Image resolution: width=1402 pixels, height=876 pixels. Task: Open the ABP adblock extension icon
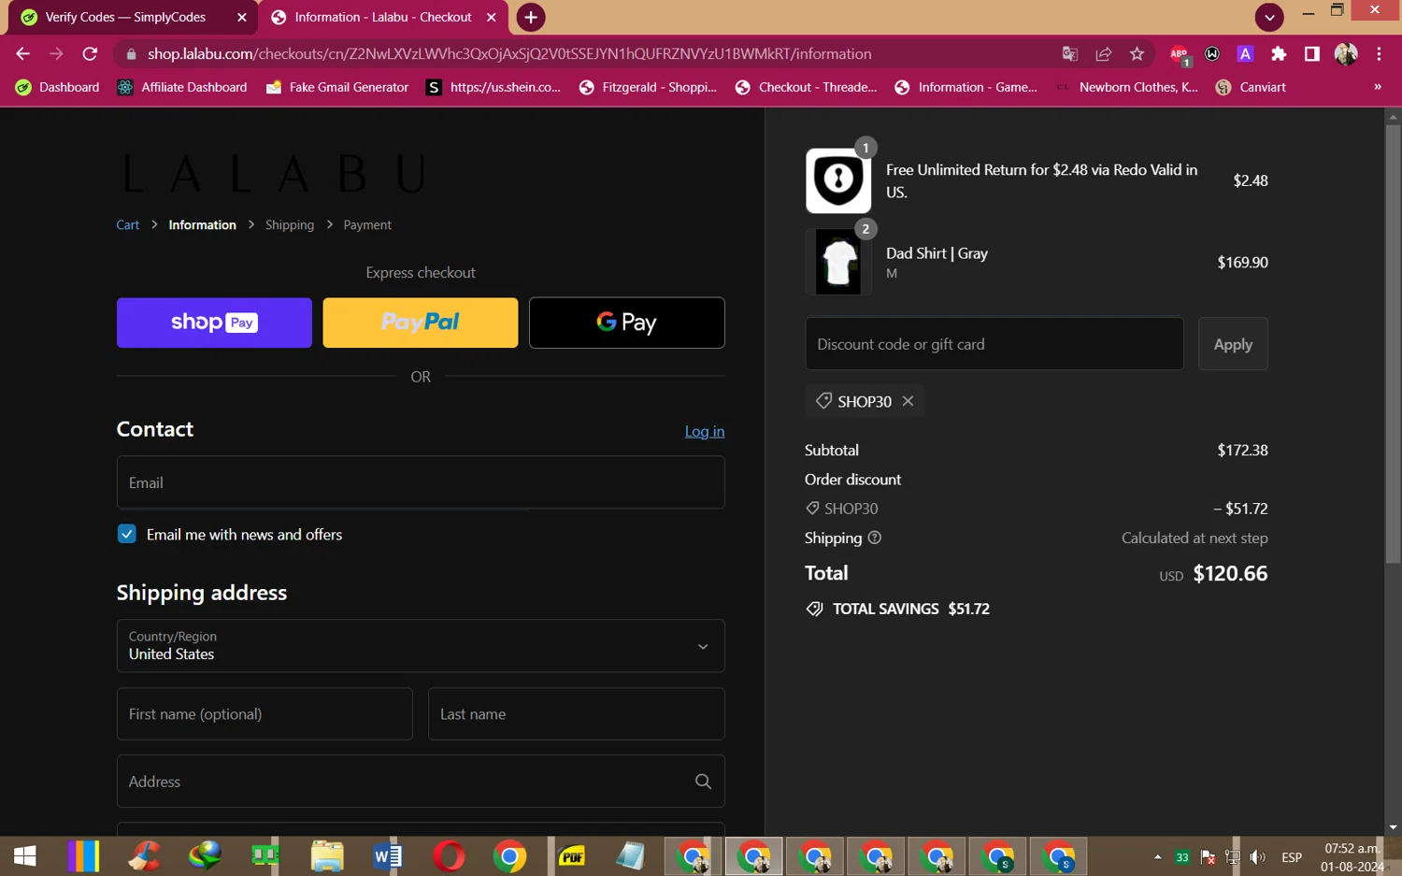1180,55
